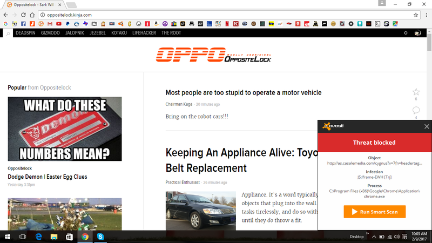Click the JS:Iframe-EWH infection name
This screenshot has width=432, height=243.
(x=374, y=177)
